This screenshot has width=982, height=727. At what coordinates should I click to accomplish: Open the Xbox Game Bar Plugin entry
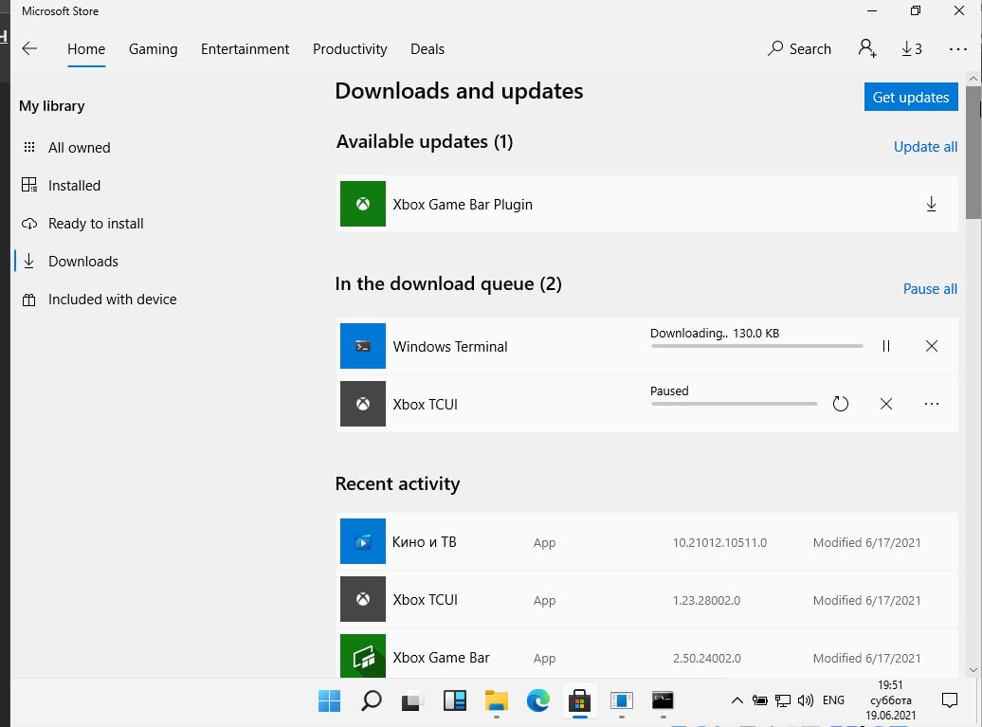pyautogui.click(x=647, y=204)
